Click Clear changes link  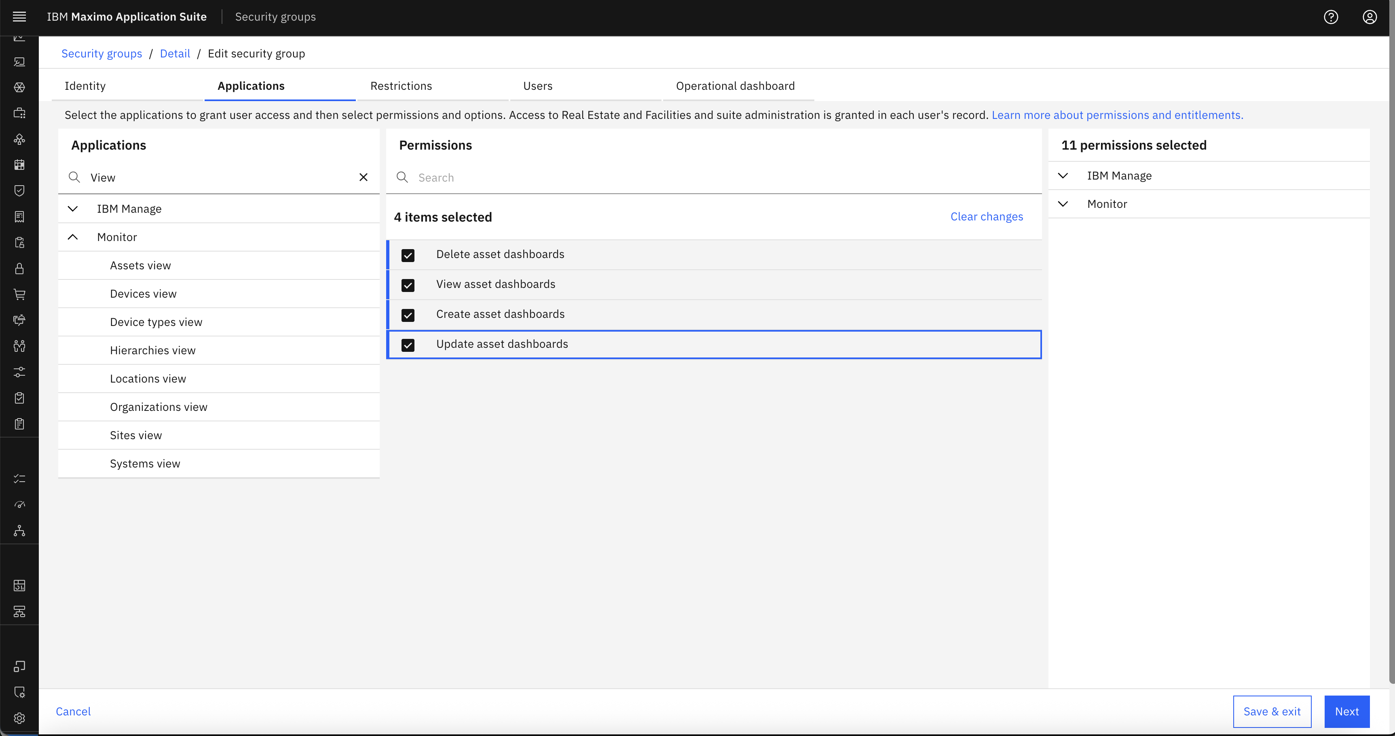987,217
